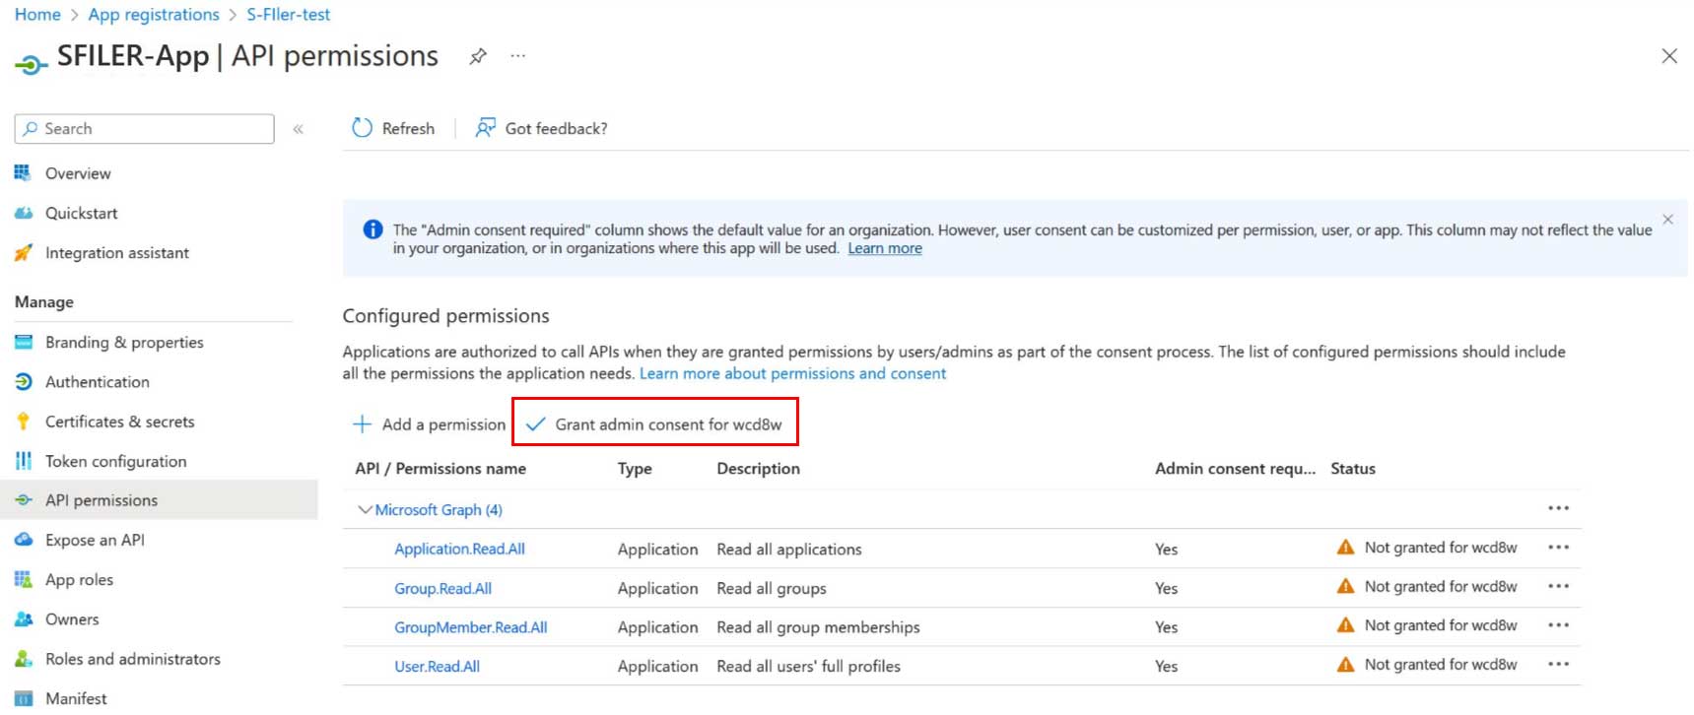Open ellipsis menu for Microsoft Graph row
Viewport: 1694px width, 715px height.
pos(1558,508)
